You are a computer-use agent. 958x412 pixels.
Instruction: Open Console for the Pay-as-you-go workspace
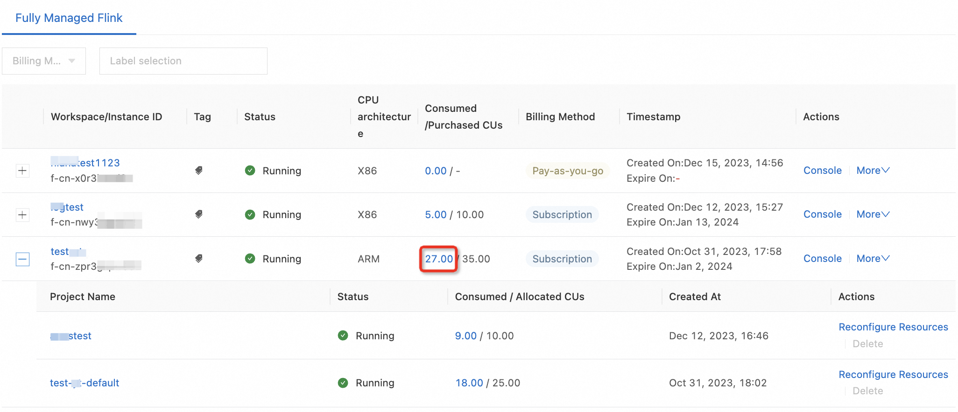click(822, 171)
